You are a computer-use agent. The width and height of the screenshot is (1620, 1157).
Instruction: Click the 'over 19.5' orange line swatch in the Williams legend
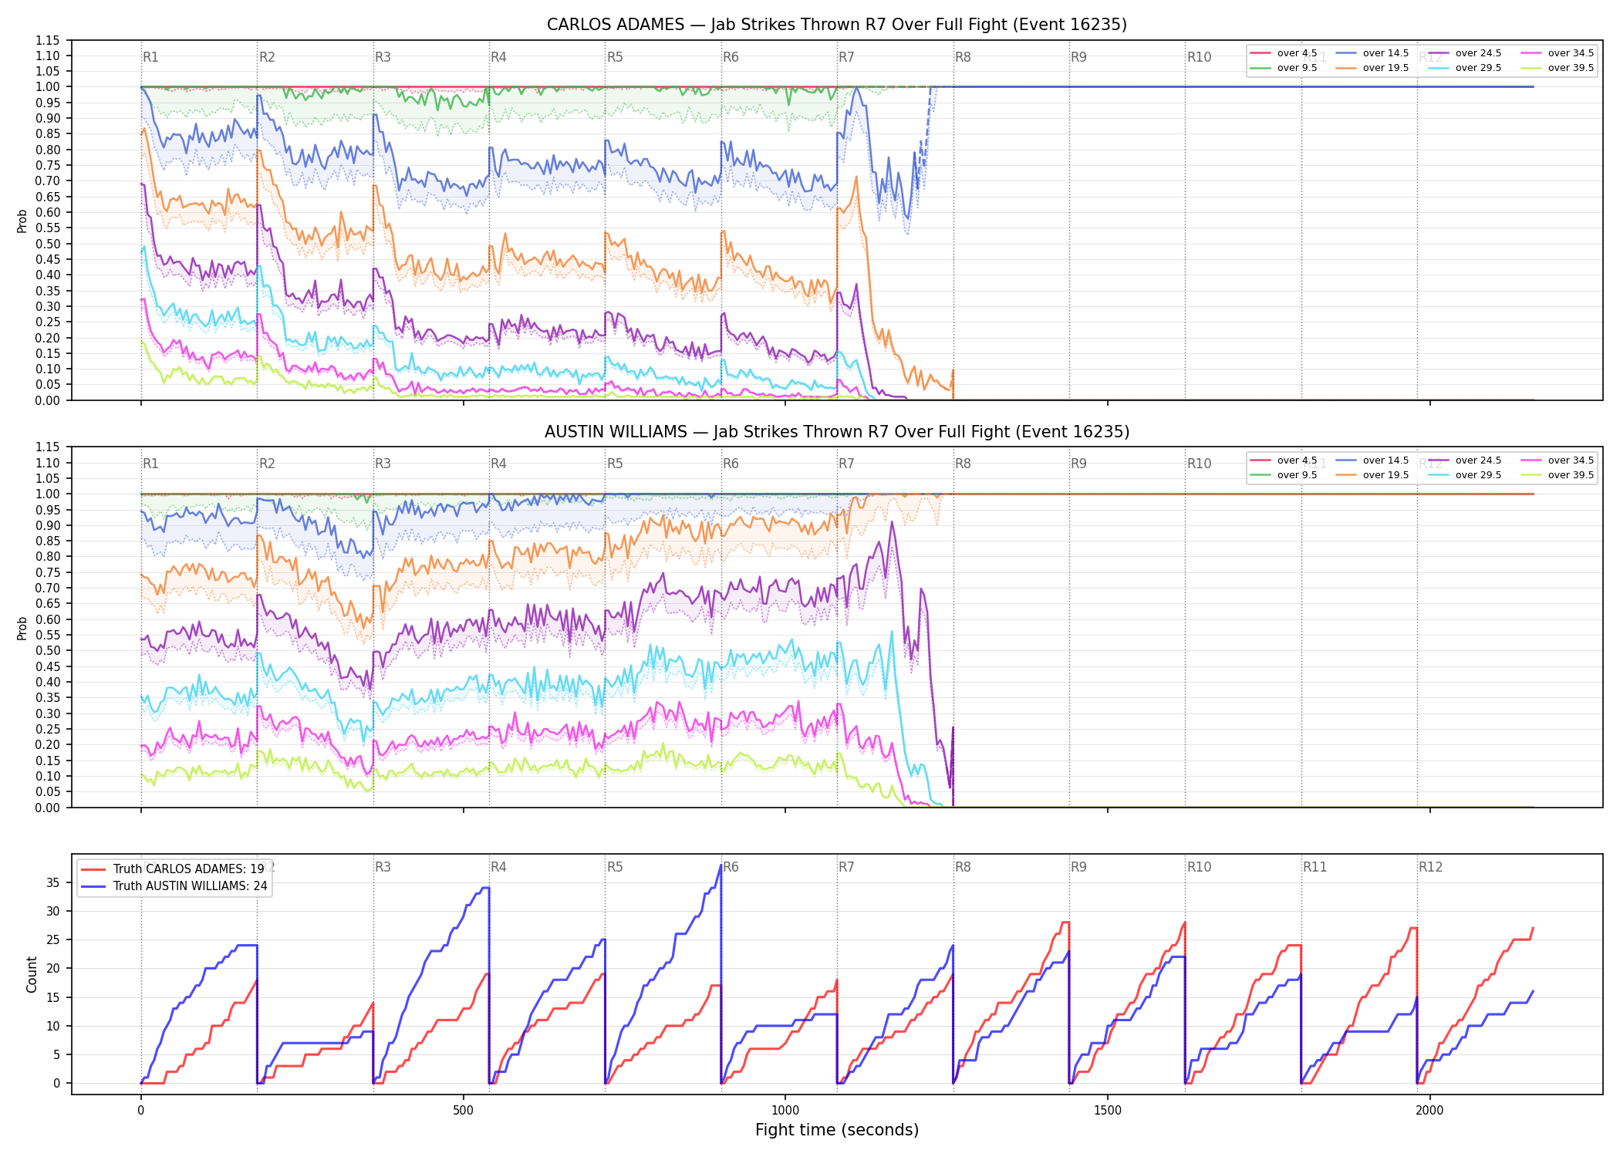1346,475
